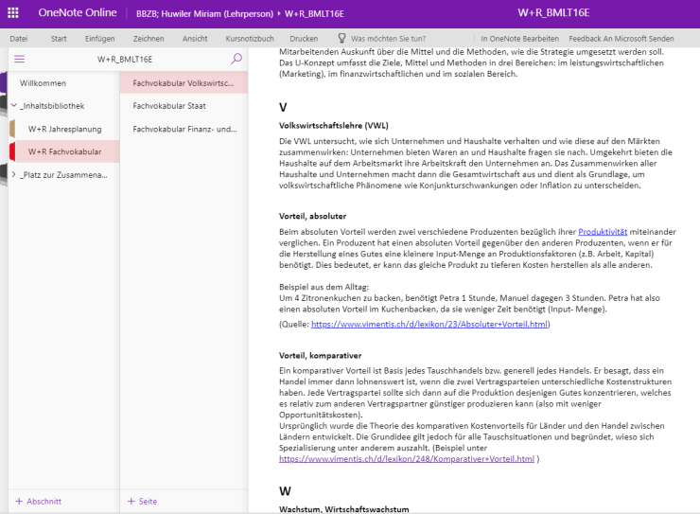Image resolution: width=700 pixels, height=514 pixels.
Task: Click the 'Vorteil, absoluter' heading
Action: pos(312,216)
